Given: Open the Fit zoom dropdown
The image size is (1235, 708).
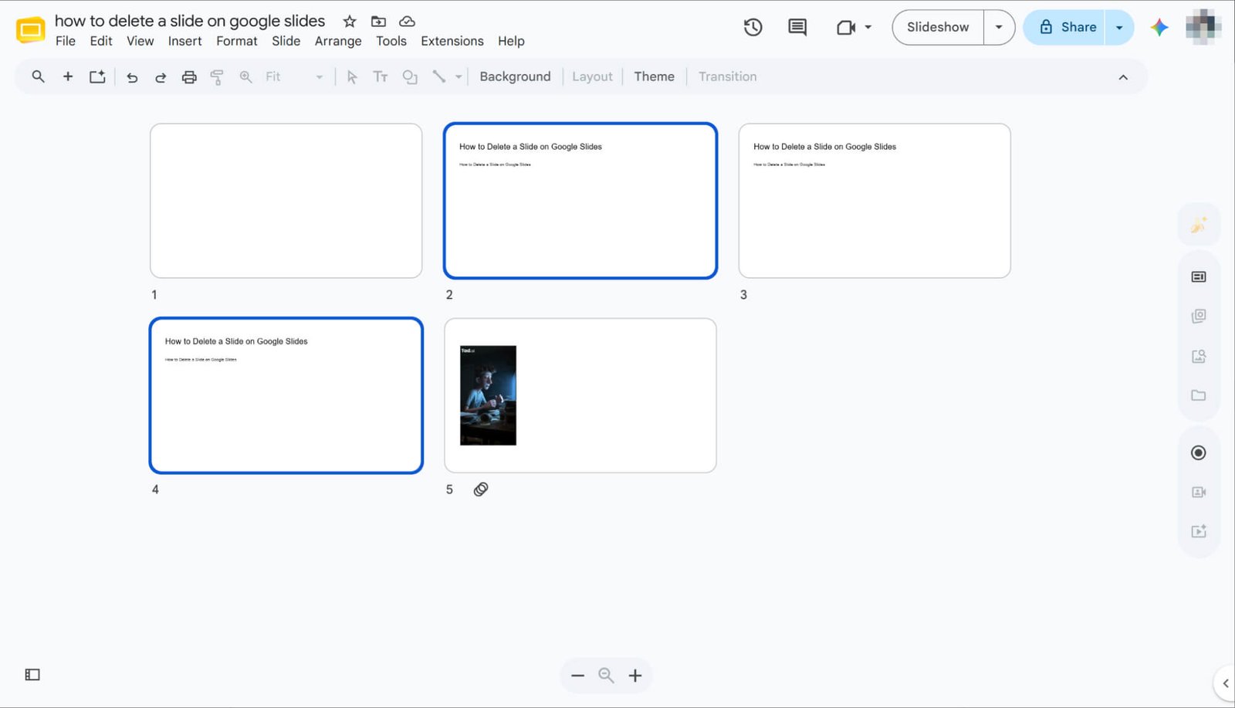Looking at the screenshot, I should [293, 76].
